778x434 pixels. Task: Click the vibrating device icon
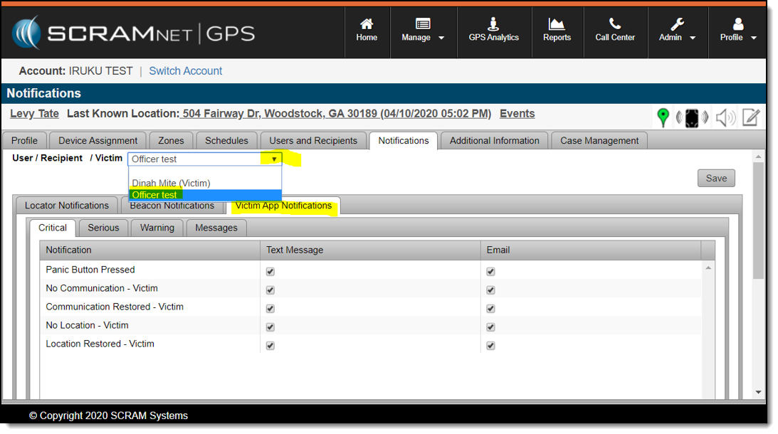[693, 118]
